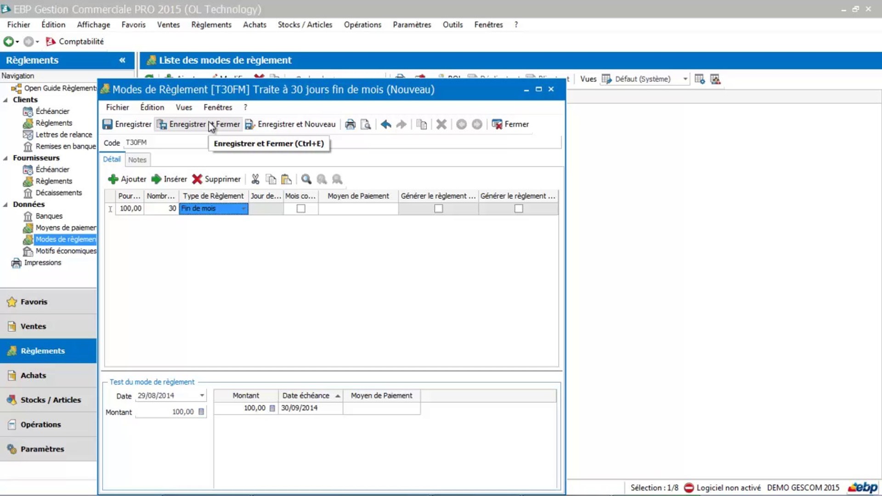This screenshot has height=496, width=882.
Task: Click the Fermer button in dialog toolbar
Action: [x=510, y=124]
